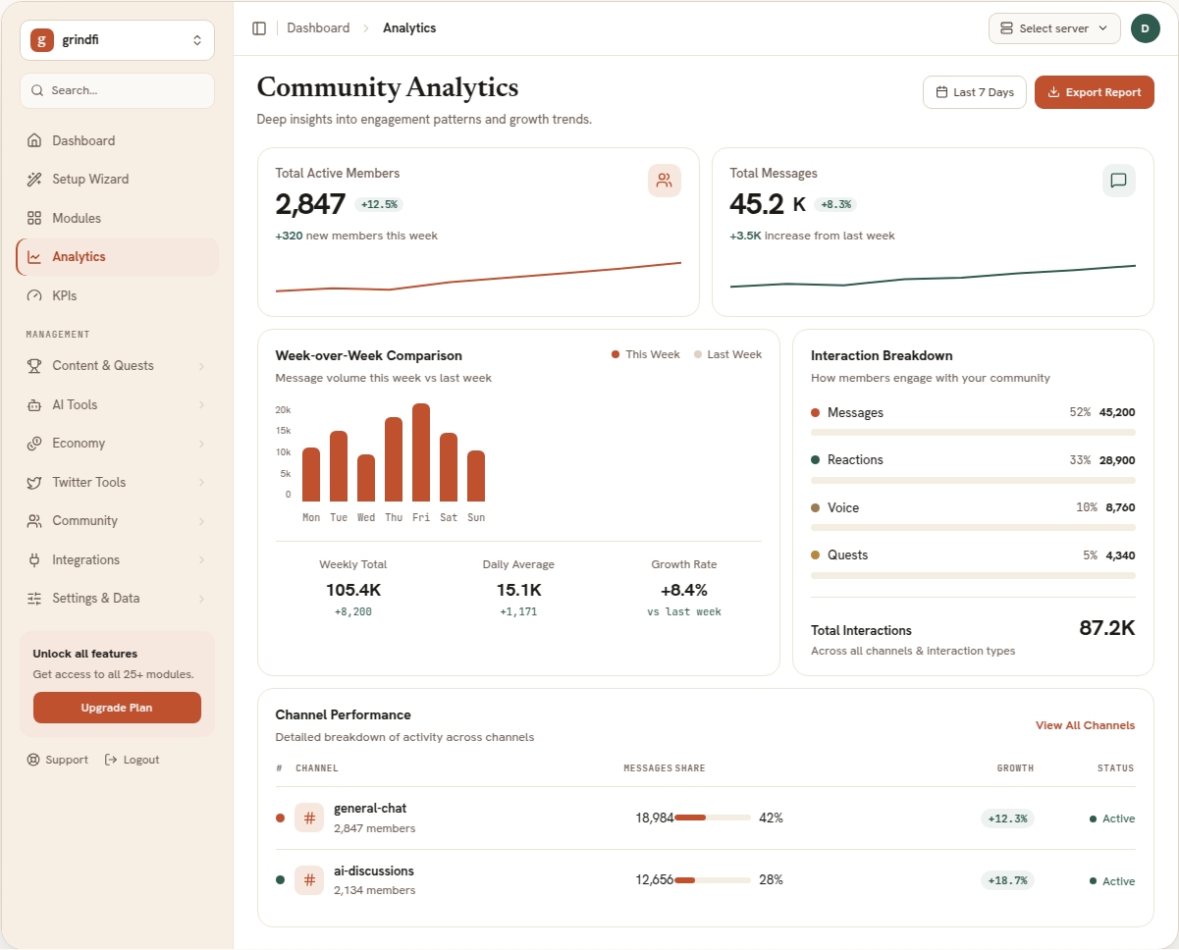This screenshot has height=950, width=1179.
Task: Click the KPIs gauge icon
Action: click(x=34, y=295)
